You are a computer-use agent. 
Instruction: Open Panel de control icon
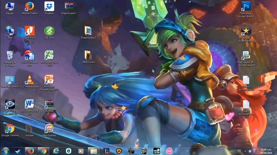click(10, 82)
